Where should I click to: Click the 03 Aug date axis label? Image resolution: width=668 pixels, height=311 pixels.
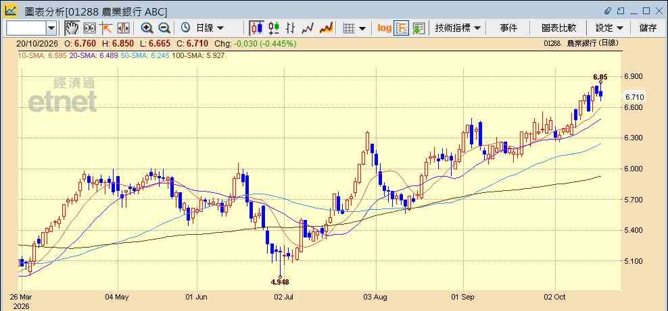[x=376, y=297]
